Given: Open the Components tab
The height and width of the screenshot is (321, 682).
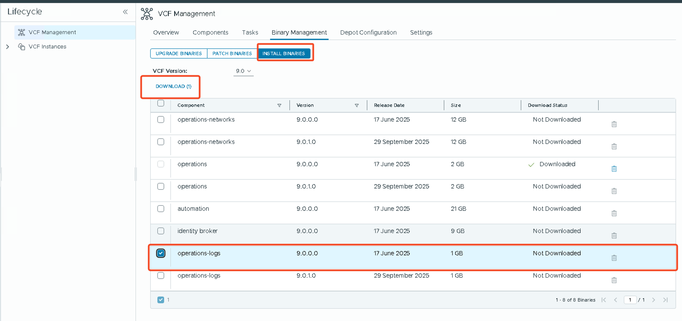Looking at the screenshot, I should (x=210, y=32).
